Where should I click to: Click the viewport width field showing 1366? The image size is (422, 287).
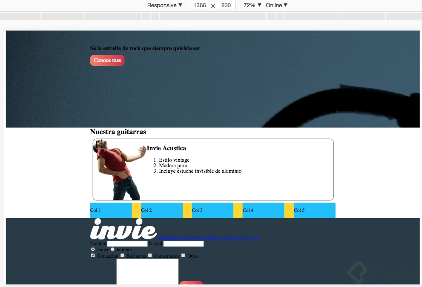click(x=199, y=5)
